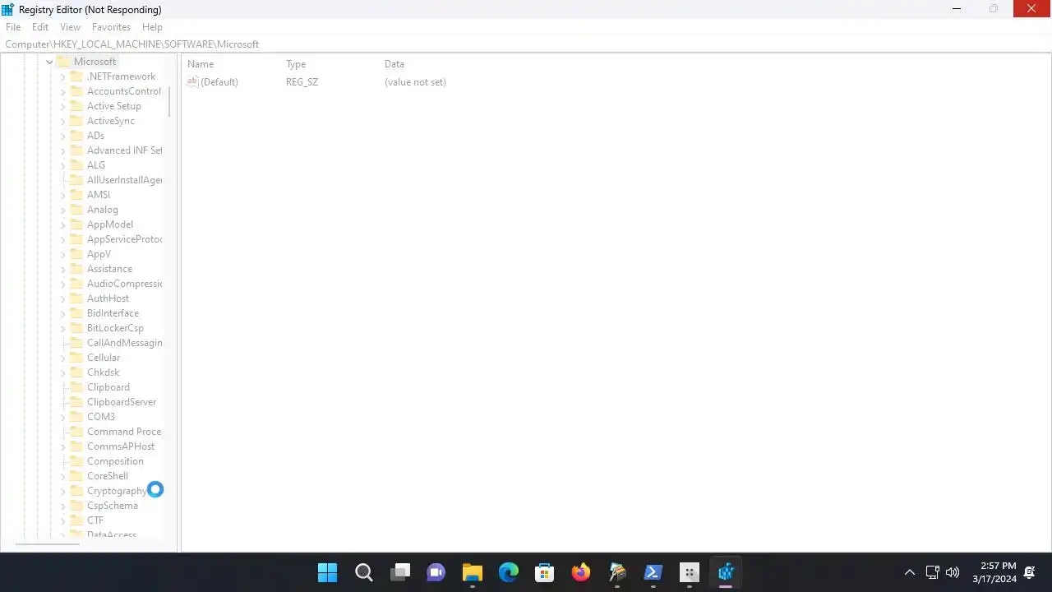Open the File menu

click(13, 27)
